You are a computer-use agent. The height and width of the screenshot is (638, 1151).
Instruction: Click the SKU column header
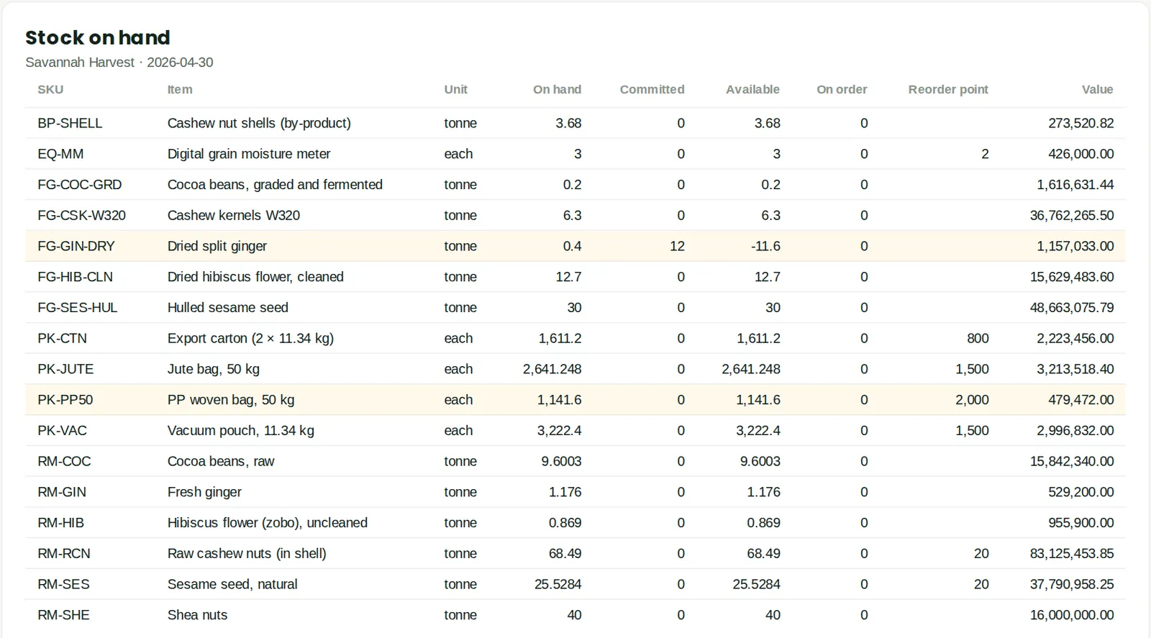(x=50, y=90)
